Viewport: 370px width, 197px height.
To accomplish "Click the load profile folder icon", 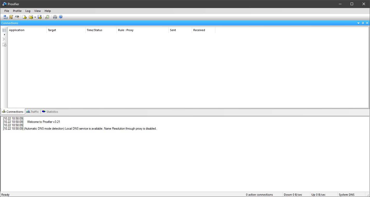I will coord(31,17).
